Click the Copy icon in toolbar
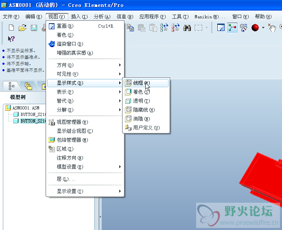This screenshot has height=230, width=282. (130, 28)
